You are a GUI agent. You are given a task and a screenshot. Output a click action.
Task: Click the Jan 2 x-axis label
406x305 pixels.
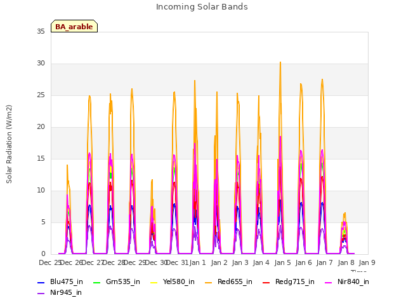(219, 262)
